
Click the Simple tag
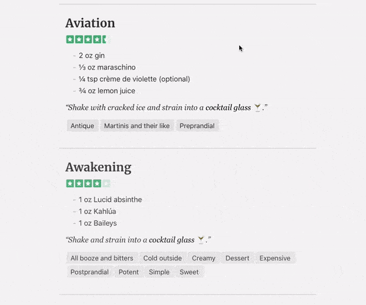click(x=159, y=272)
